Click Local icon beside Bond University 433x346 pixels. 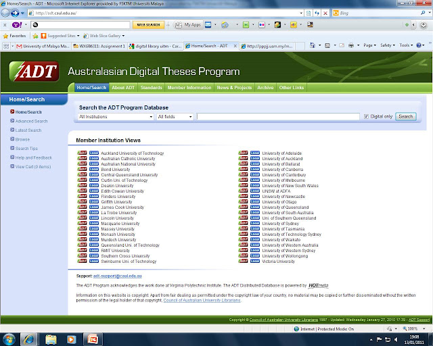[x=94, y=169]
